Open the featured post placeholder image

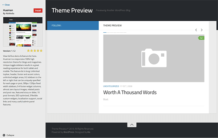(x=154, y=58)
